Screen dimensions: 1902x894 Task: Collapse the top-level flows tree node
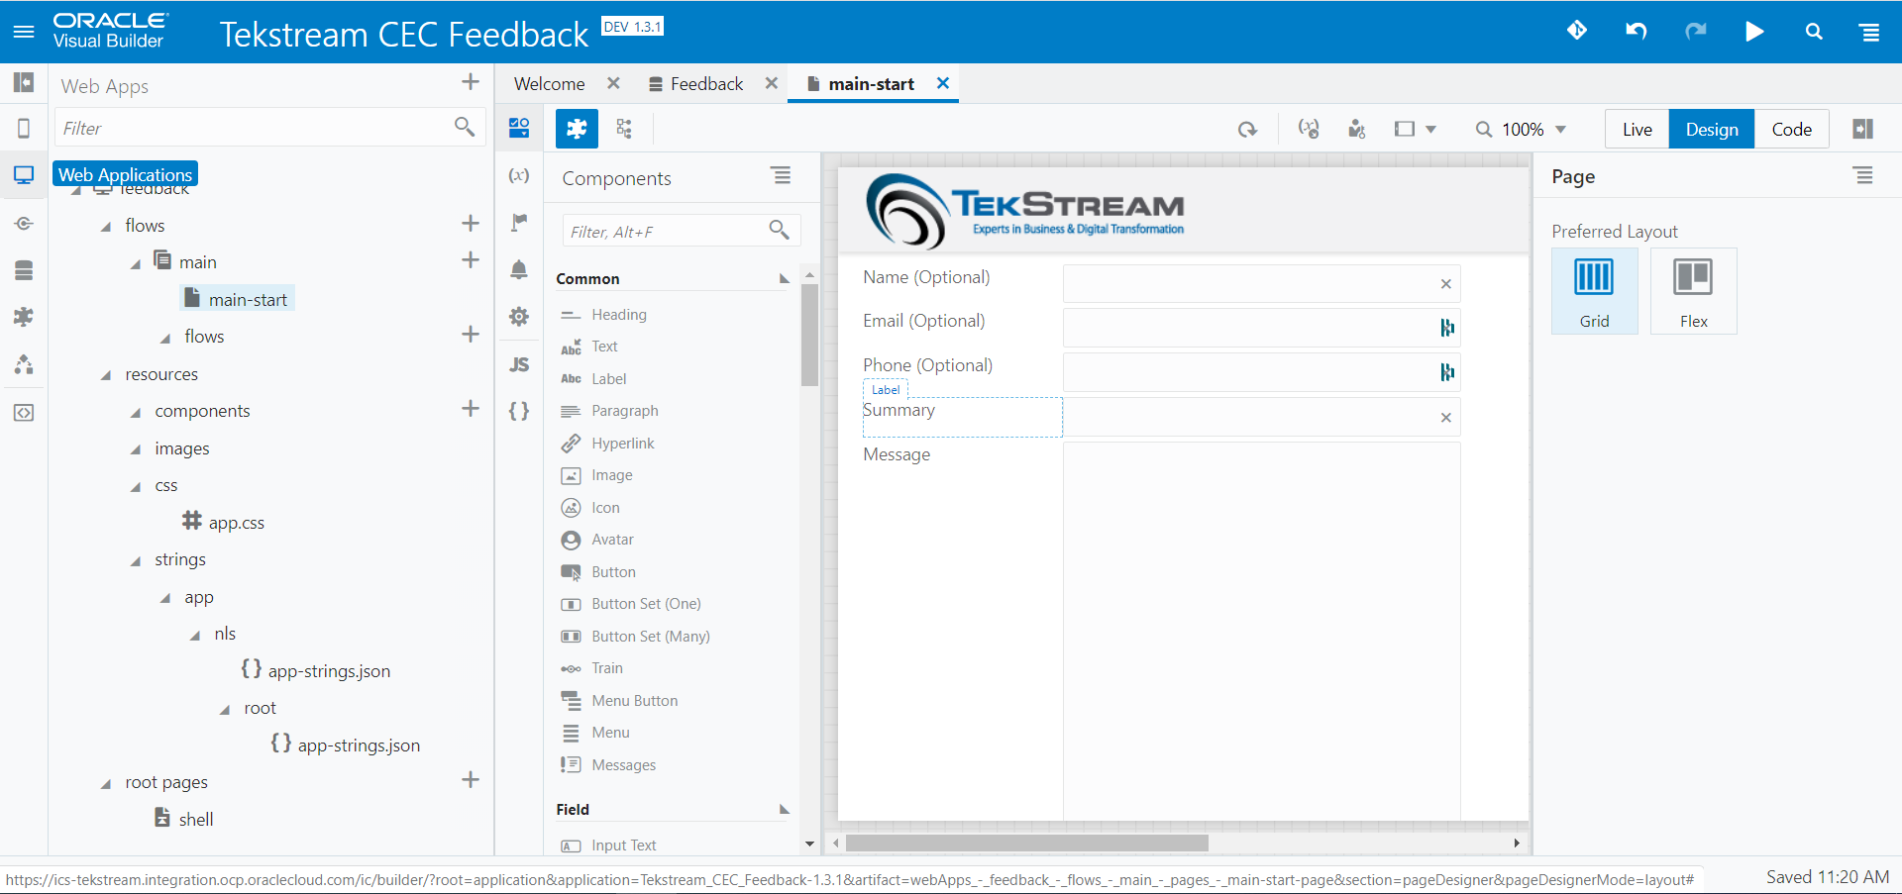click(x=106, y=227)
